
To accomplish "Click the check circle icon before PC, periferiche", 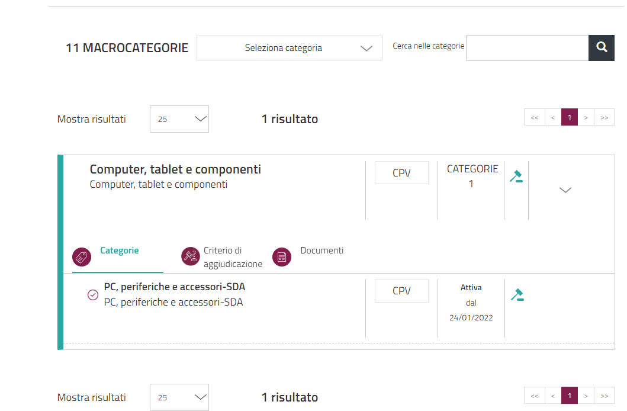I will 93,295.
